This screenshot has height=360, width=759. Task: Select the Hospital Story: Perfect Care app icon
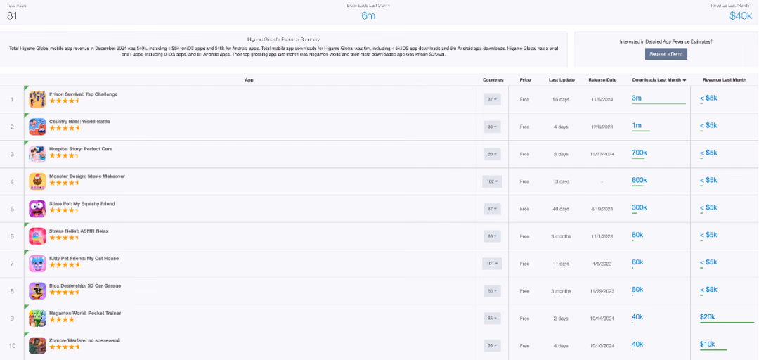coord(37,154)
